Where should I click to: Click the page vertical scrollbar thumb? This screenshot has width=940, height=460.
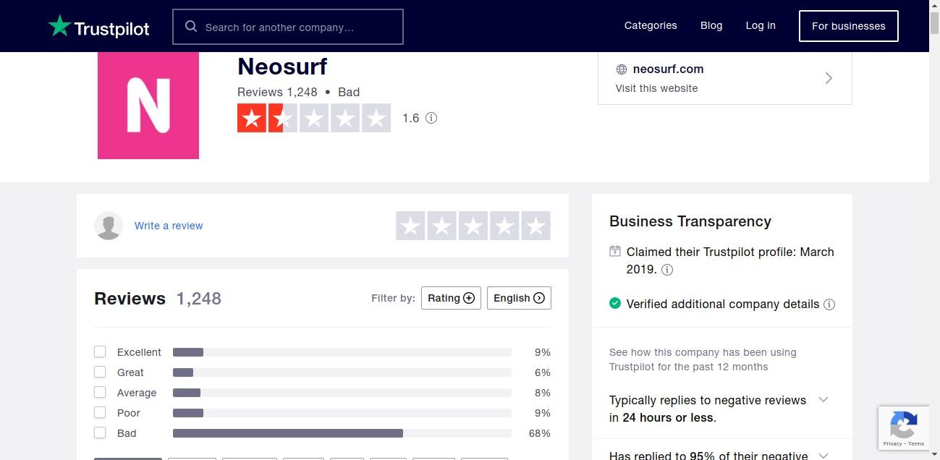point(934,22)
